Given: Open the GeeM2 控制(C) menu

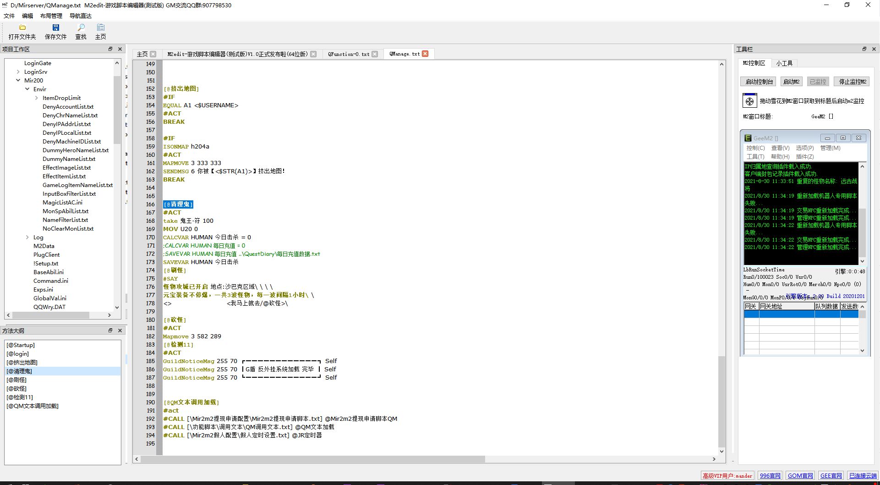Looking at the screenshot, I should [755, 148].
